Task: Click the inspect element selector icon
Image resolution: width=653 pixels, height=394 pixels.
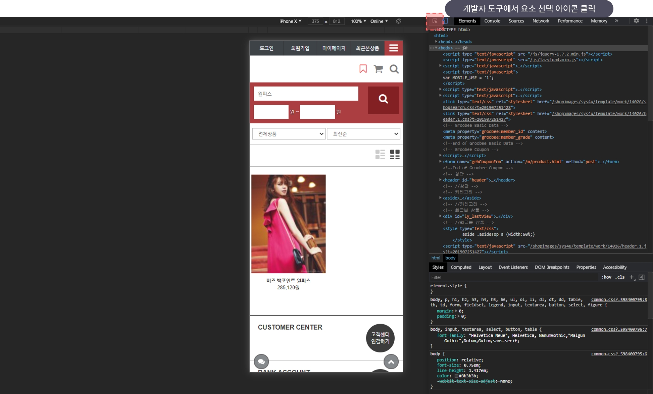Action: point(435,21)
